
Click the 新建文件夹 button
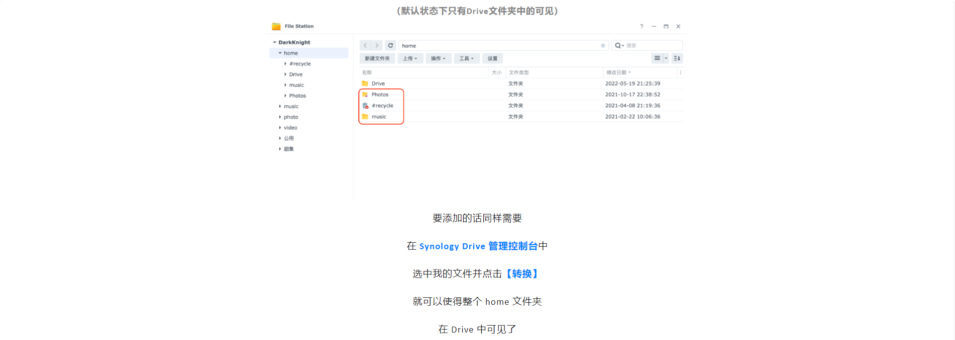point(377,59)
